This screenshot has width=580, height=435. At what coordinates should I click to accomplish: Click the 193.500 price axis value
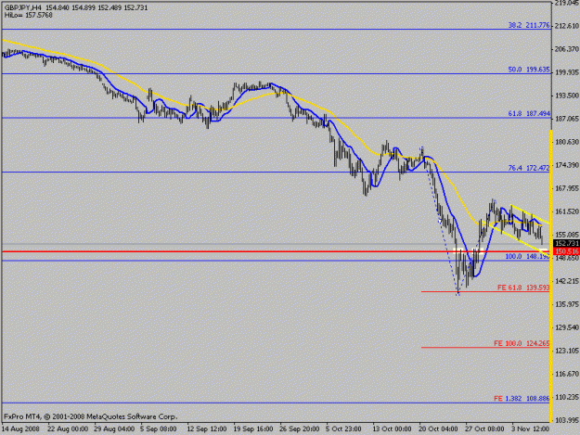[x=567, y=96]
